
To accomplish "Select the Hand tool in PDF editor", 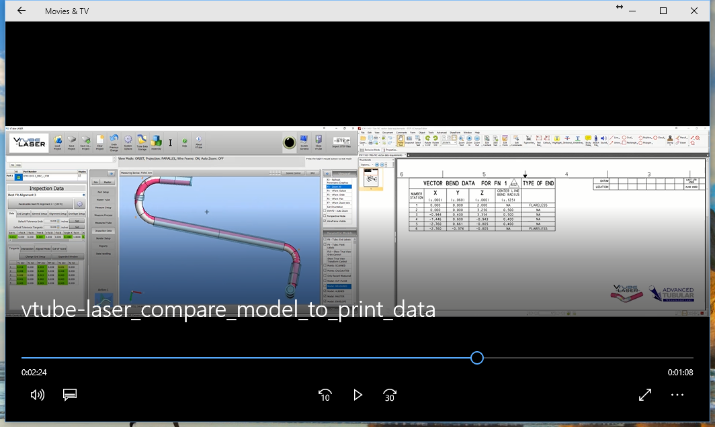I will coord(401,141).
